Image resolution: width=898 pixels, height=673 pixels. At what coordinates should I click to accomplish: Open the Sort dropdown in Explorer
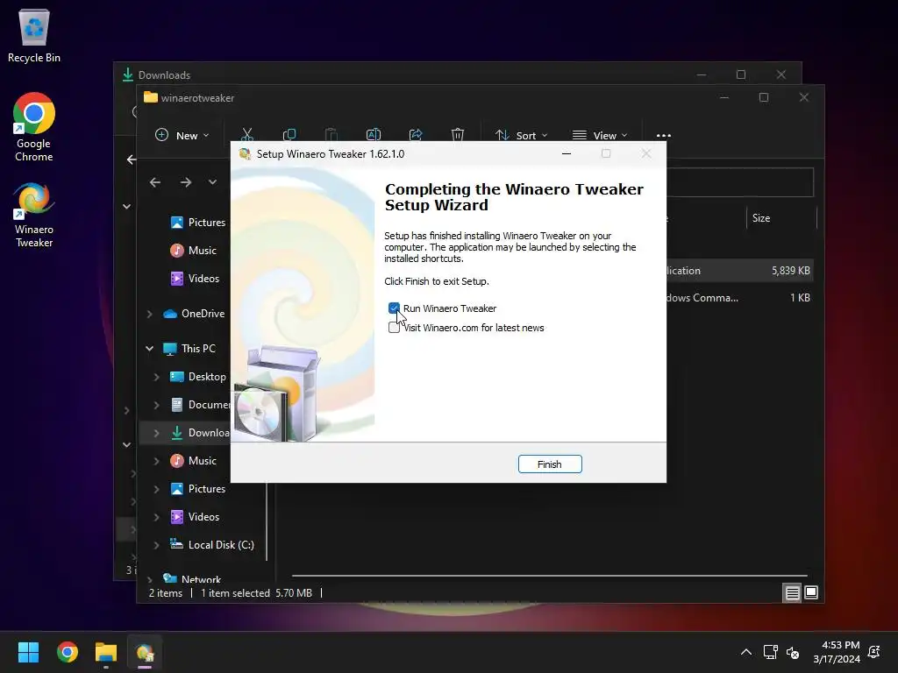[521, 136]
